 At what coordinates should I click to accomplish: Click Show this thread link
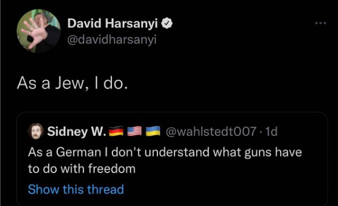pyautogui.click(x=76, y=190)
